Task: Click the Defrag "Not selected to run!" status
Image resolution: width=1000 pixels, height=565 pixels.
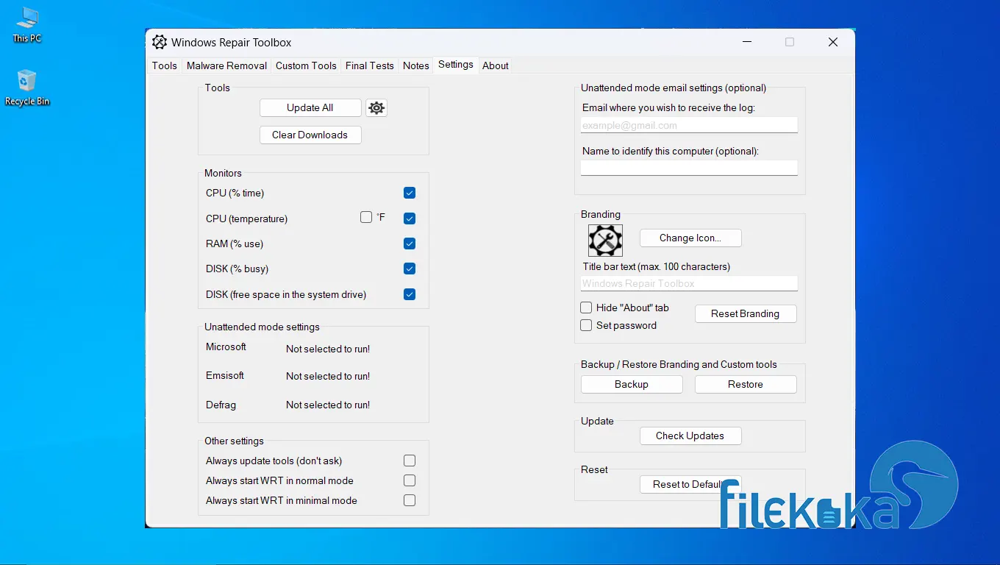Action: point(328,405)
